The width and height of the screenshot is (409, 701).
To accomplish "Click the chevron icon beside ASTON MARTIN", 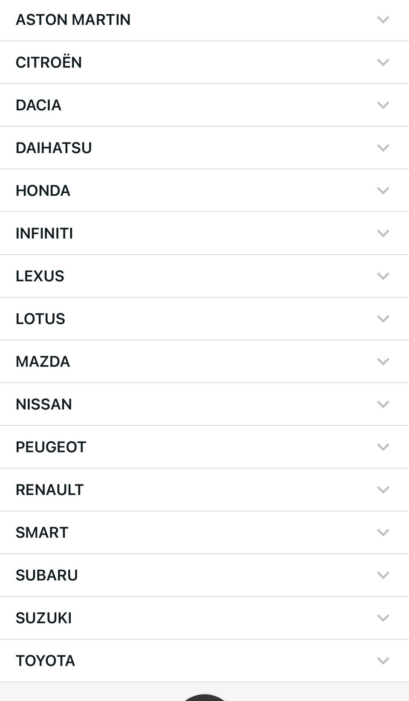I will pyautogui.click(x=383, y=20).
